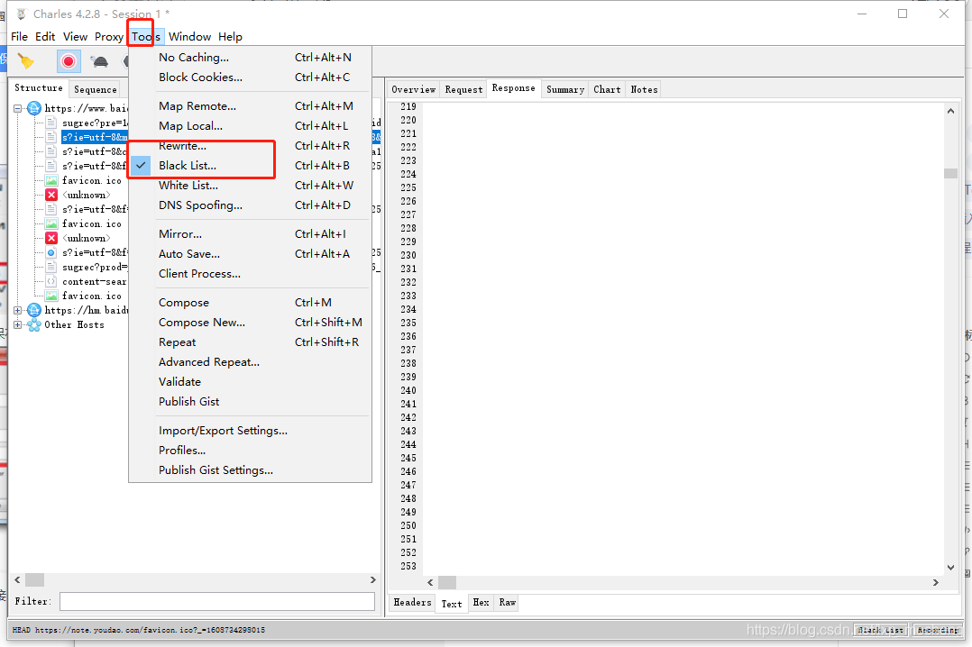Select the highlighted s?ie=utf-8&m request row
Image resolution: width=972 pixels, height=647 pixels.
coord(94,137)
